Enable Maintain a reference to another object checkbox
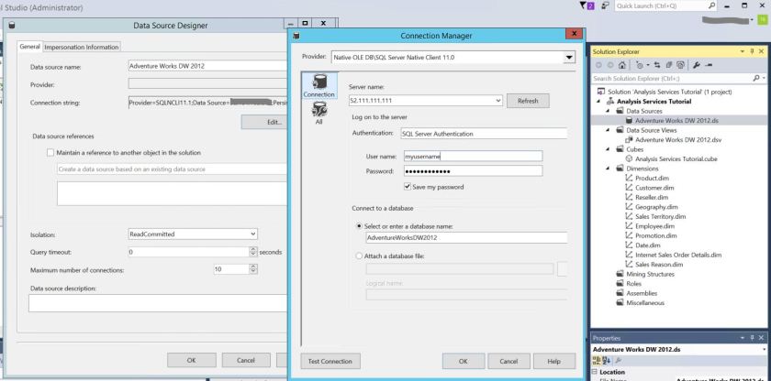This screenshot has height=381, width=771. click(x=50, y=153)
